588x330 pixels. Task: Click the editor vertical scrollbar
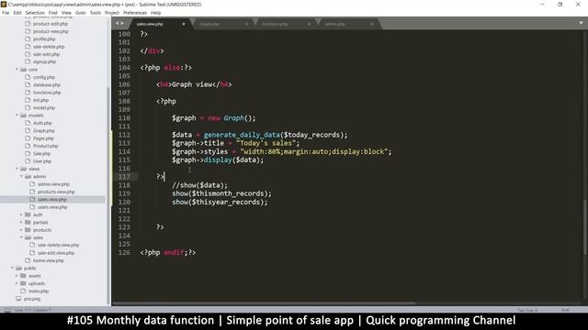click(x=584, y=227)
